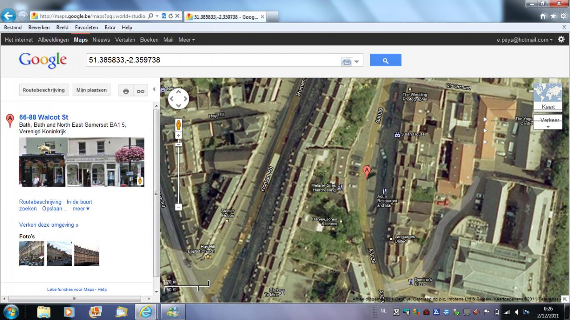Click the new tab button
570x320 pixels.
[273, 16]
